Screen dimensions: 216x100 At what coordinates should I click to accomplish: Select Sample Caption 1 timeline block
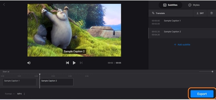[19, 82]
